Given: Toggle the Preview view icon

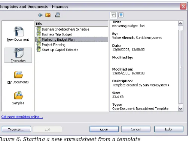Looking at the screenshot, I should coord(121,15).
